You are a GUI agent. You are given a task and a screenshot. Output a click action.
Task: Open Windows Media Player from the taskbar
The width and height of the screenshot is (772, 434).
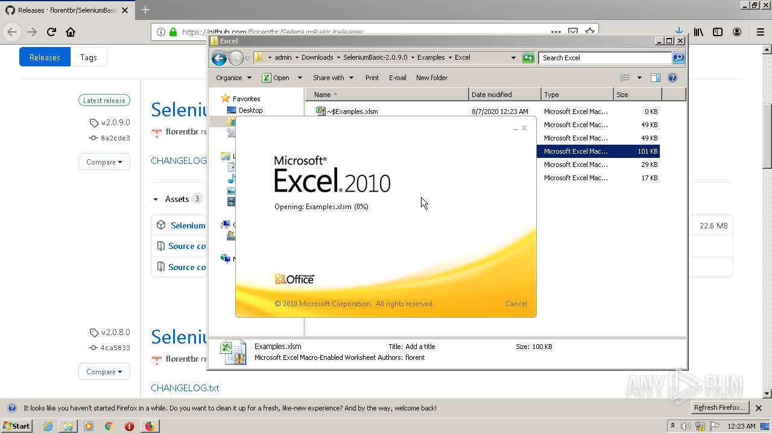89,426
